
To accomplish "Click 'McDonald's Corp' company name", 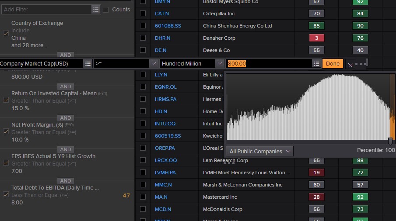I will pos(222,209).
